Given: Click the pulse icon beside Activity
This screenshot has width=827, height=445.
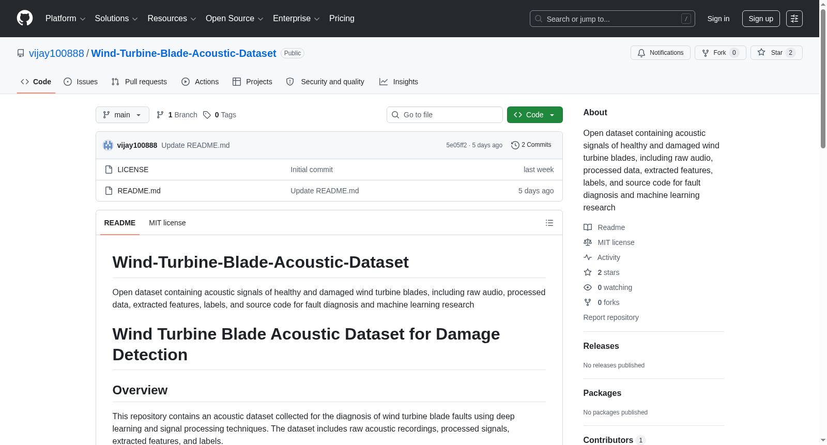Looking at the screenshot, I should tap(588, 257).
